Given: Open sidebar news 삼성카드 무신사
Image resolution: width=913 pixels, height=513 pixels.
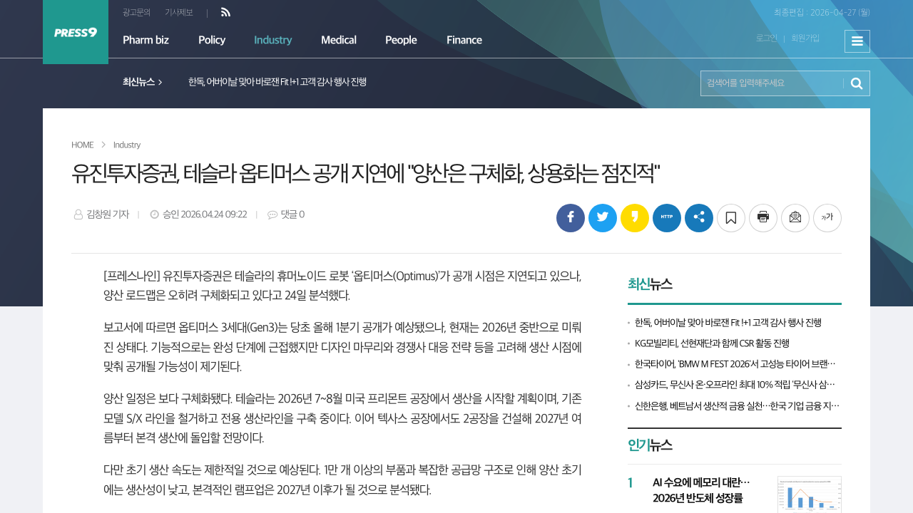Looking at the screenshot, I should 735,385.
